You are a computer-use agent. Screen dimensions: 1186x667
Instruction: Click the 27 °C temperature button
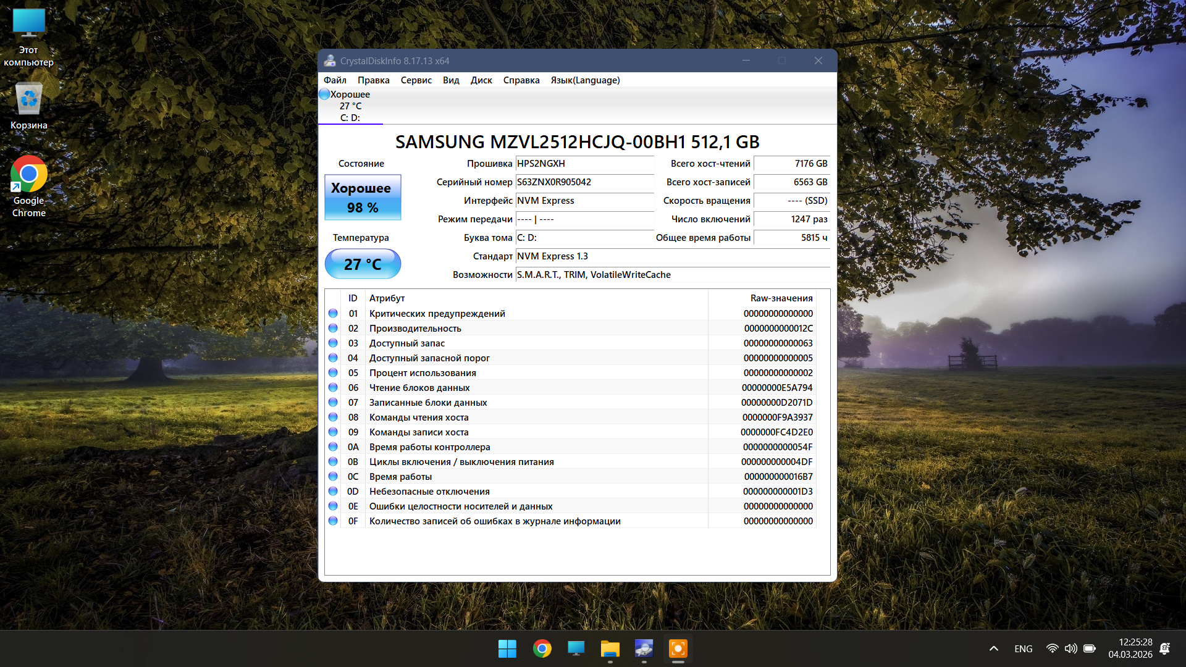pos(363,264)
